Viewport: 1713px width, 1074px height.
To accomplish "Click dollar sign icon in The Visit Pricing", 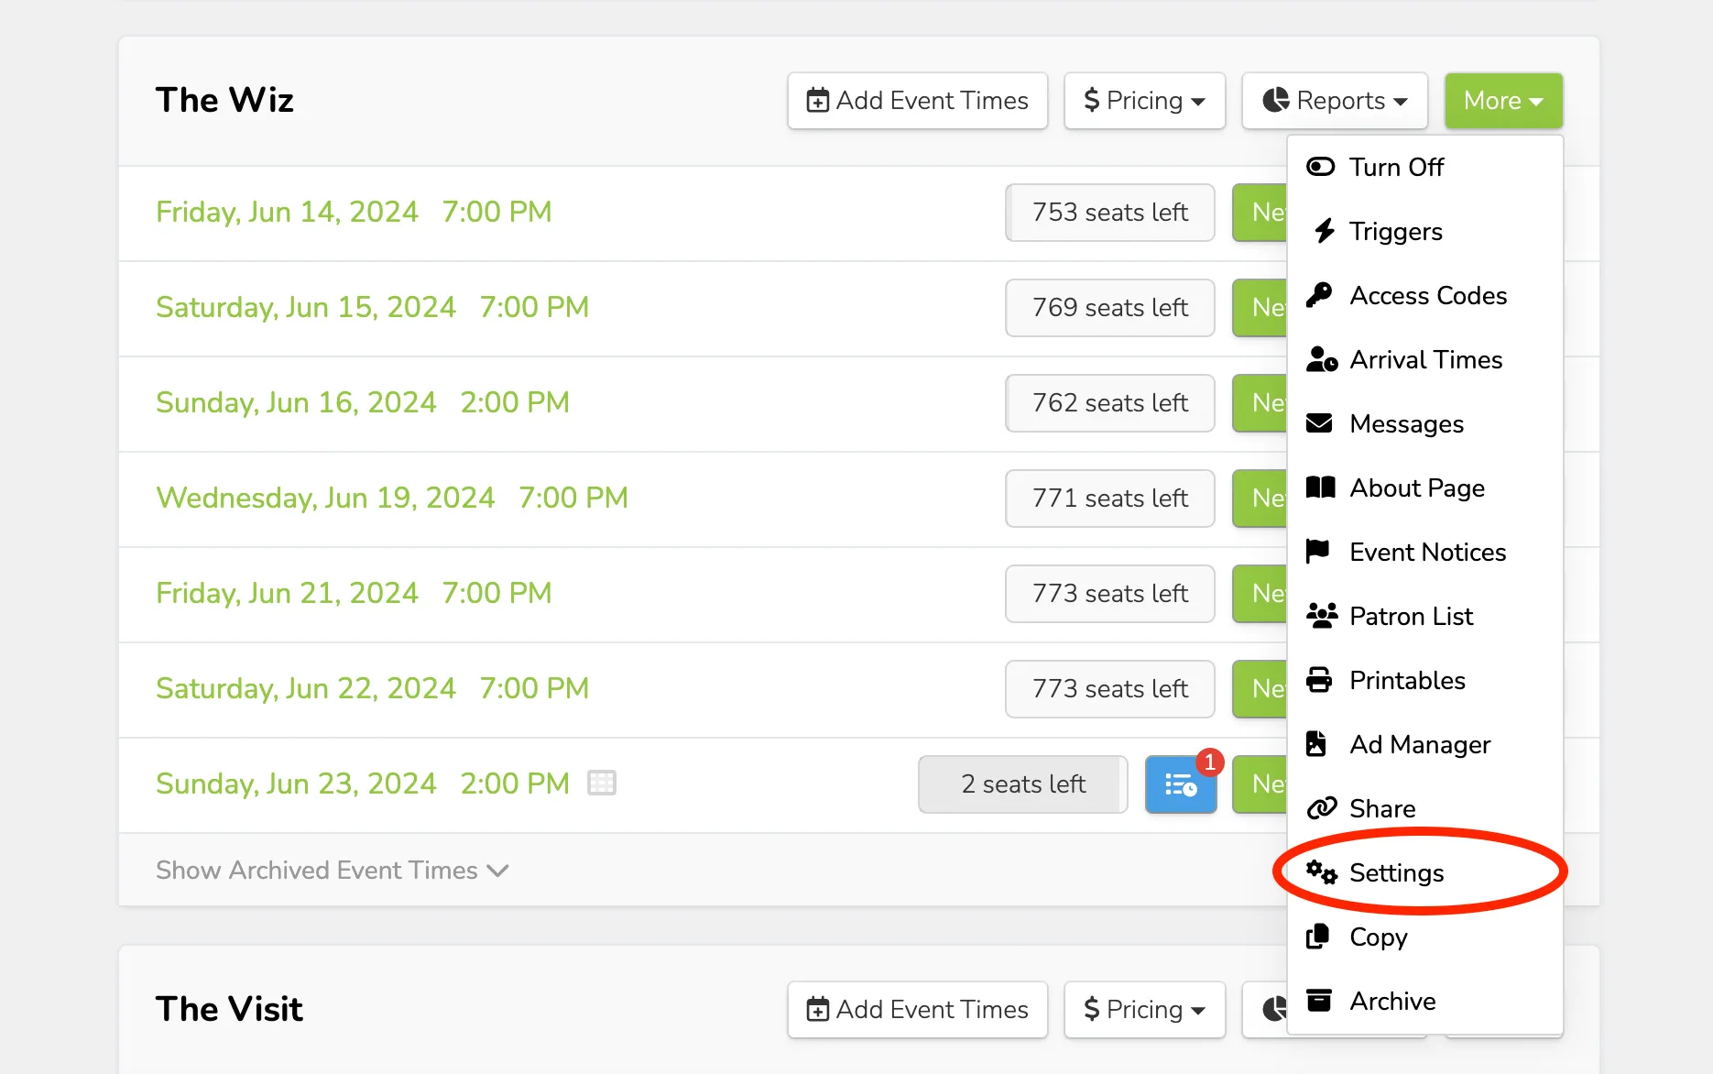I will 1091,1009.
